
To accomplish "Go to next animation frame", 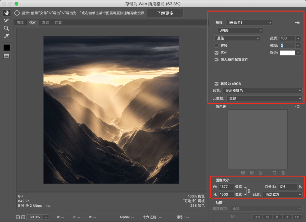I will tap(287, 217).
